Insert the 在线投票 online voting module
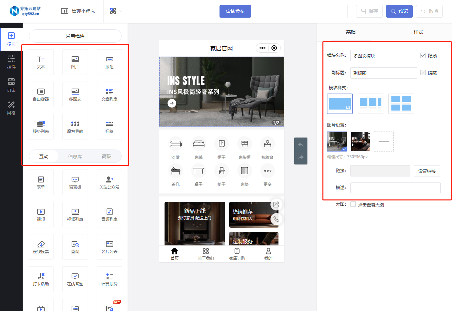This screenshot has width=452, height=311. tap(41, 247)
